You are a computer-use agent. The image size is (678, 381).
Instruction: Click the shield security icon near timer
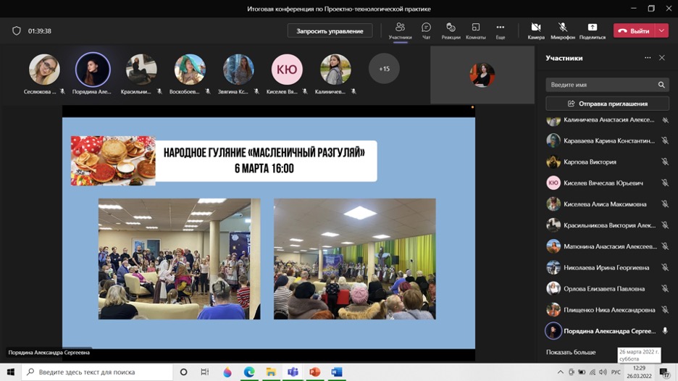(x=17, y=31)
